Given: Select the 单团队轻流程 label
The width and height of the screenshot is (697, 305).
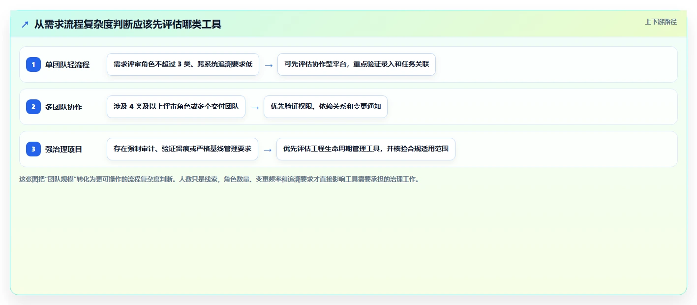Looking at the screenshot, I should click(67, 64).
